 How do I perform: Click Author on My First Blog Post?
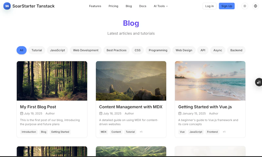pyautogui.click(x=50, y=113)
